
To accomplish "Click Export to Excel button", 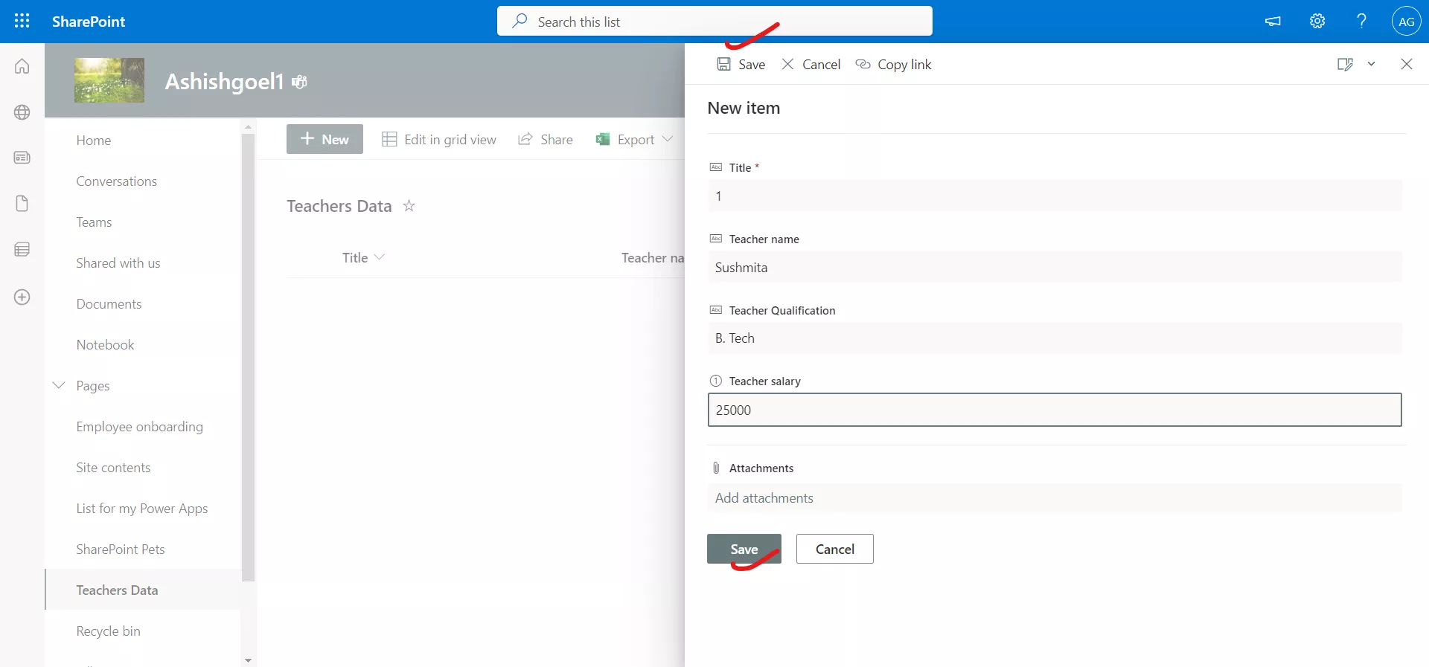I will point(625,139).
